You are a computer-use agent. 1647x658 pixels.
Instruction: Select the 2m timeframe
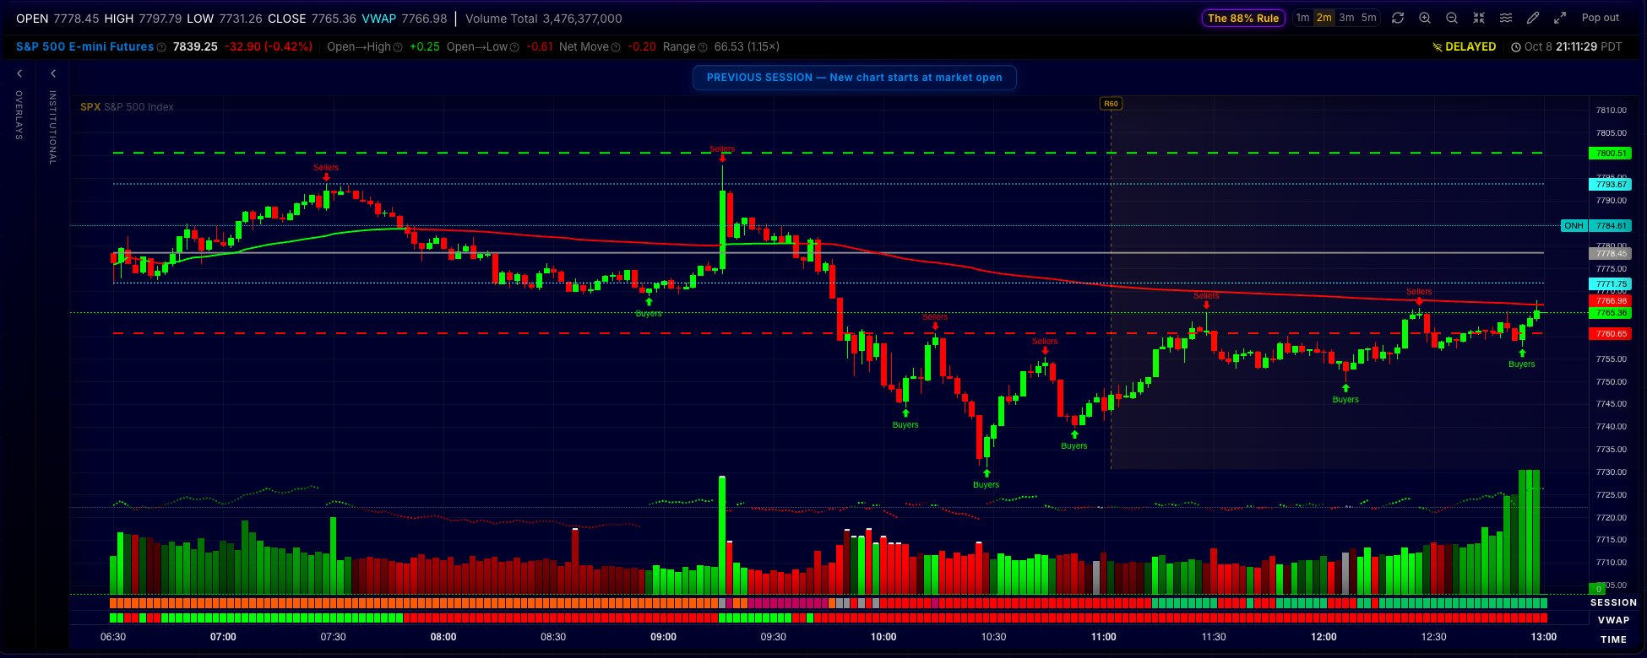pyautogui.click(x=1324, y=18)
